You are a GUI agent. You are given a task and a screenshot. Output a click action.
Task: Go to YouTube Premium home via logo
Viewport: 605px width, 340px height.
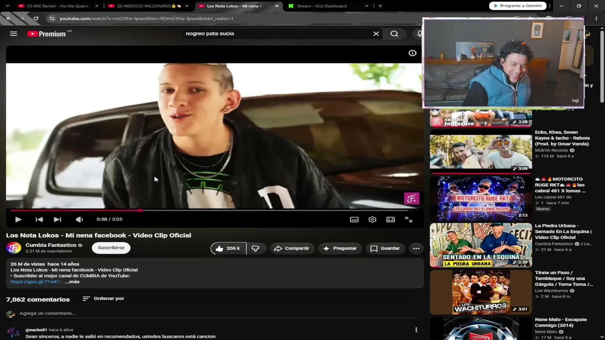click(x=46, y=34)
